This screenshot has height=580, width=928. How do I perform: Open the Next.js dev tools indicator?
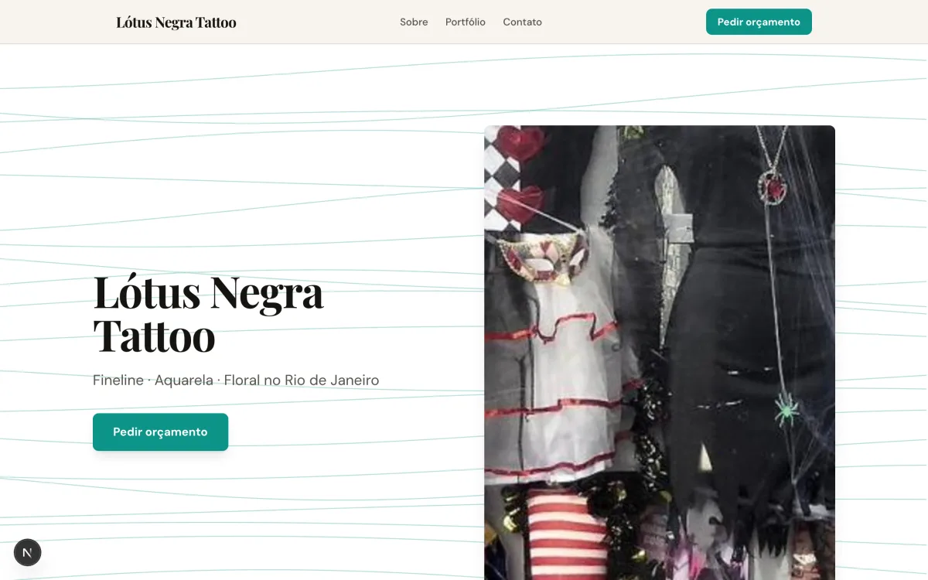tap(27, 552)
